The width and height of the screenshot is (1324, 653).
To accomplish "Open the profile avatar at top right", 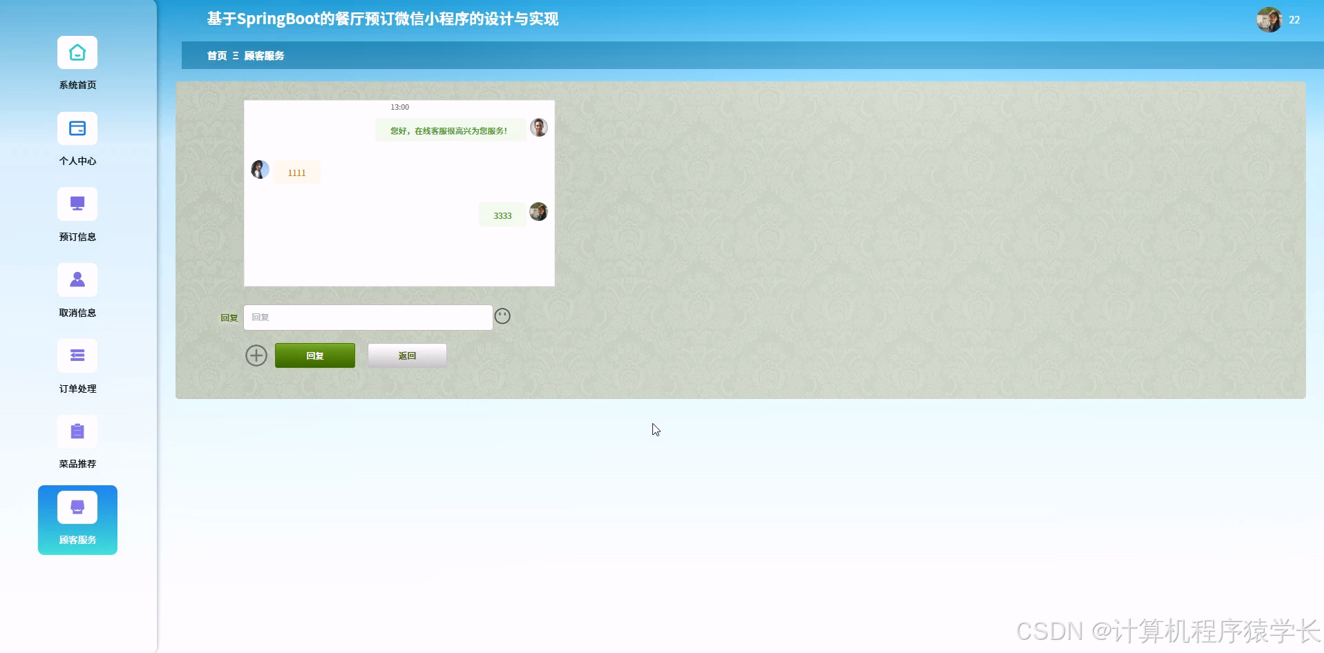I will coord(1269,19).
